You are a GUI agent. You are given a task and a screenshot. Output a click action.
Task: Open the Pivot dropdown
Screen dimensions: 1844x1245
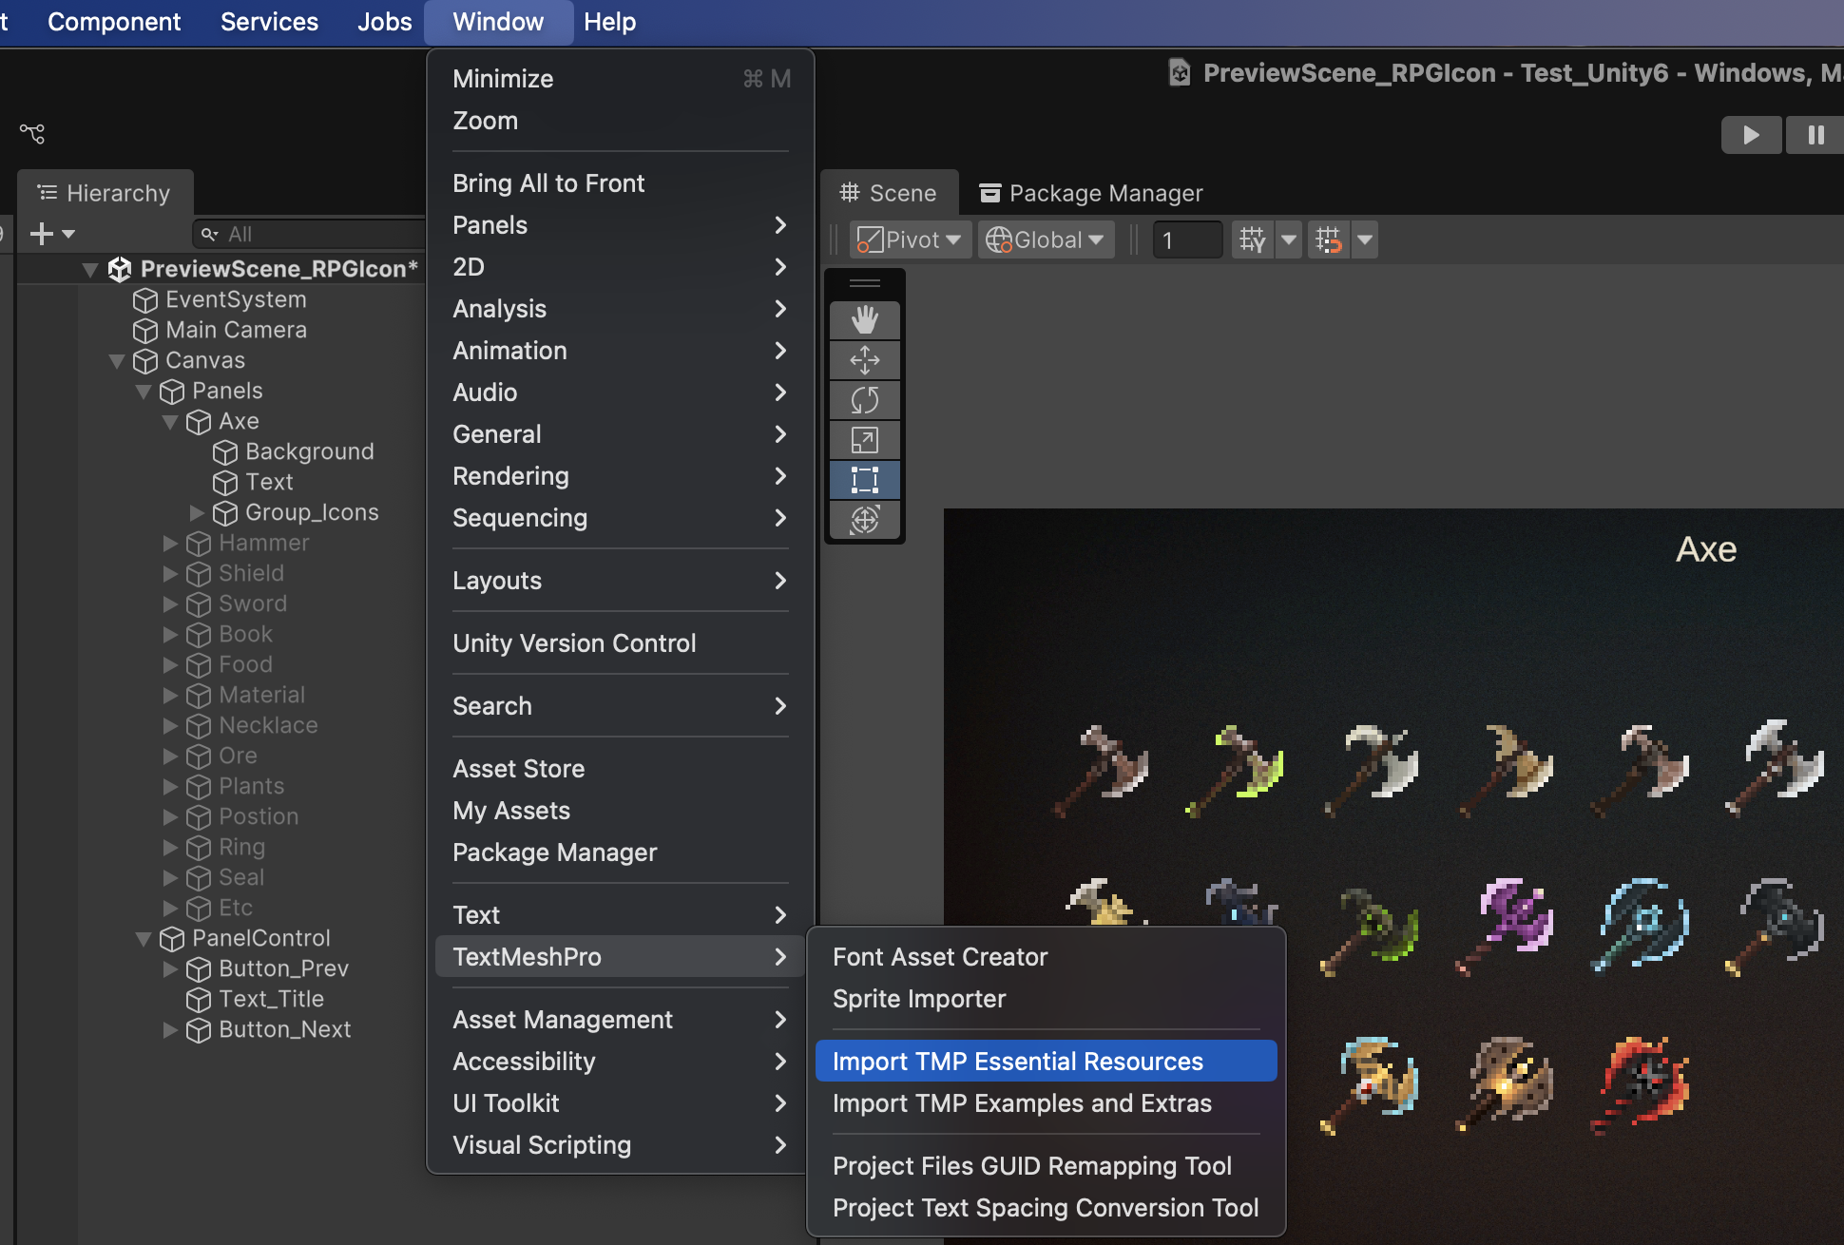pyautogui.click(x=910, y=239)
